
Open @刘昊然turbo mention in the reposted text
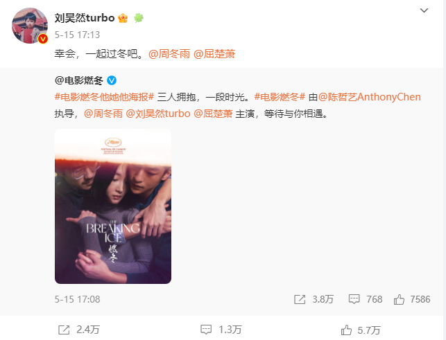tap(158, 114)
